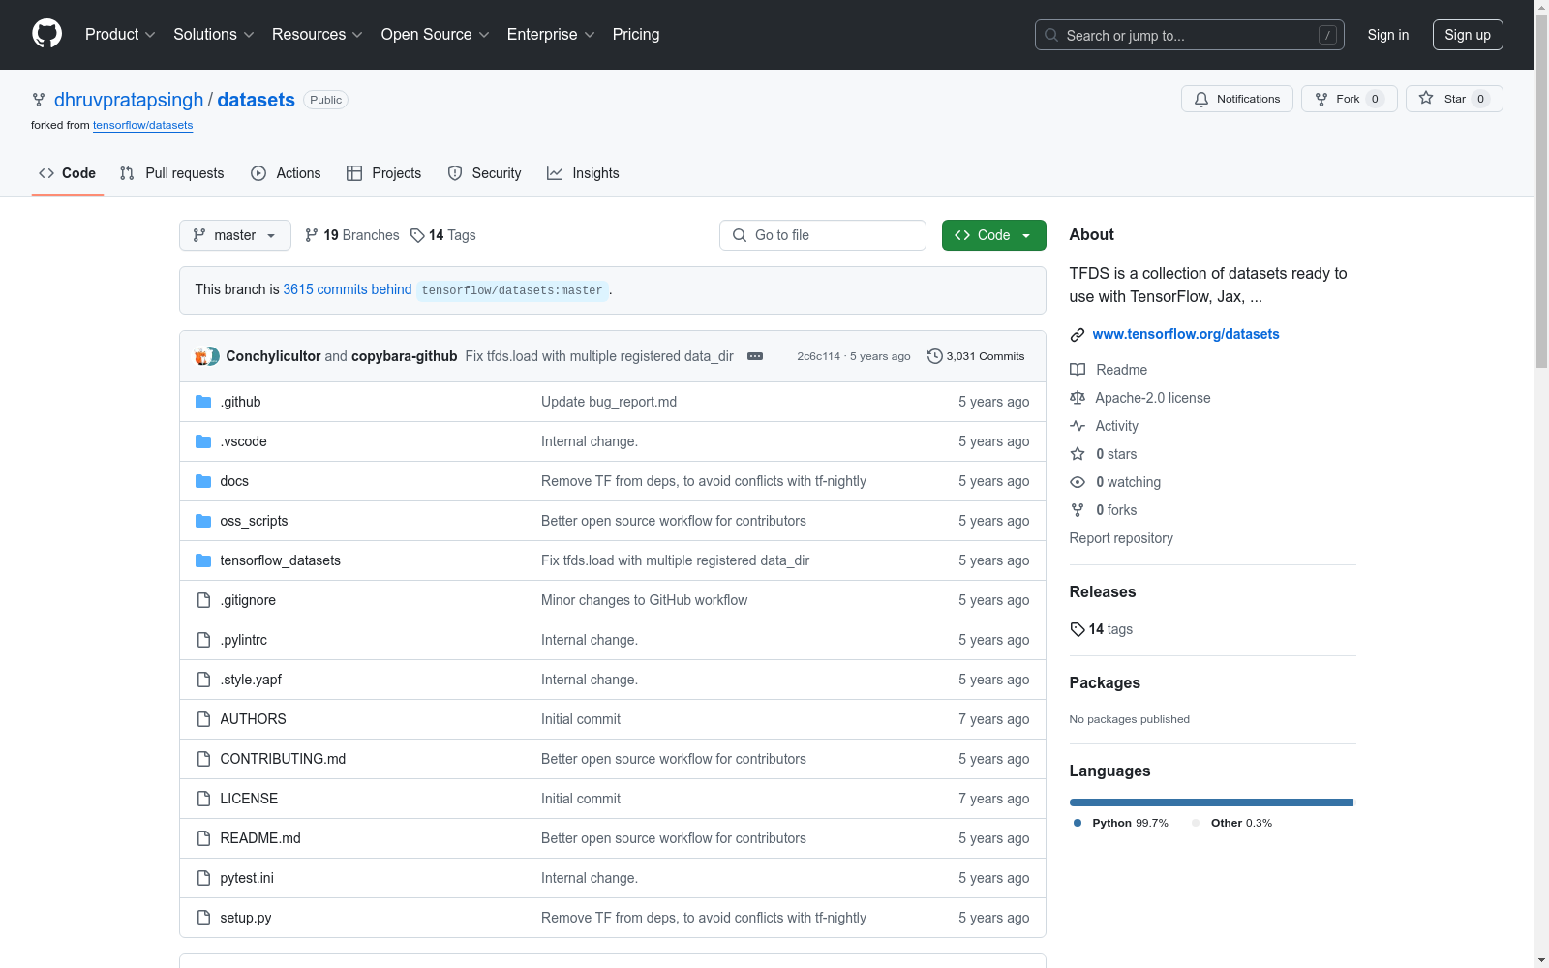The height and width of the screenshot is (968, 1549).
Task: Select the Code tab
Action: point(68,173)
